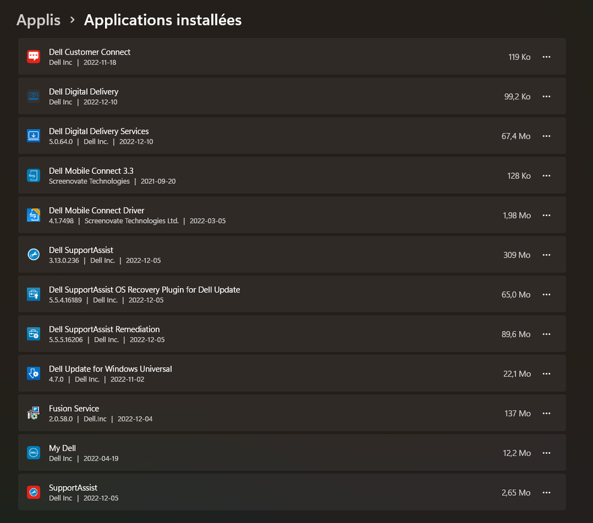Image resolution: width=593 pixels, height=523 pixels.
Task: Click version 3.13.0.236 text
Action: pos(64,261)
